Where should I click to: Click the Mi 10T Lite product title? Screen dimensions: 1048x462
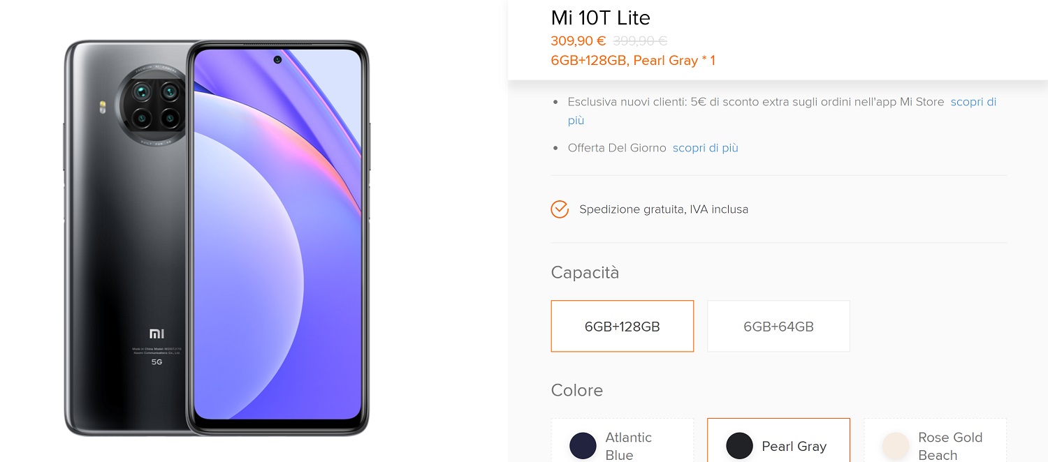pos(601,17)
